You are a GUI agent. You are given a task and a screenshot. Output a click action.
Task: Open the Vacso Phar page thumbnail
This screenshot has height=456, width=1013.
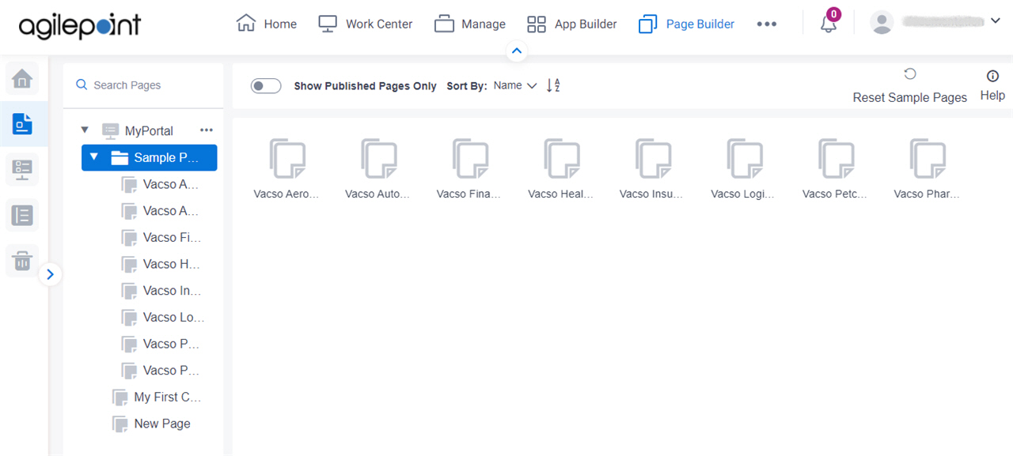pyautogui.click(x=928, y=158)
